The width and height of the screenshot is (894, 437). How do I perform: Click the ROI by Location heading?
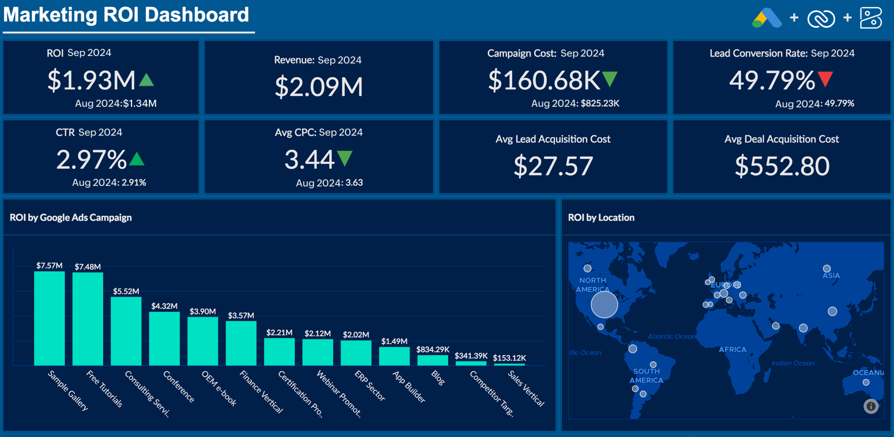pyautogui.click(x=601, y=218)
